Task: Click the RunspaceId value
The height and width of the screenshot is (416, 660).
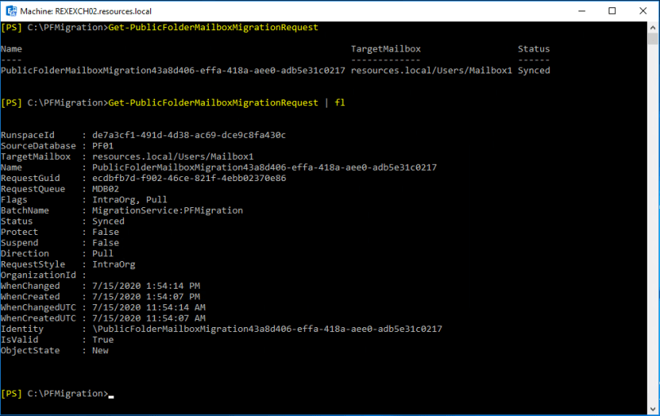Action: pyautogui.click(x=188, y=135)
